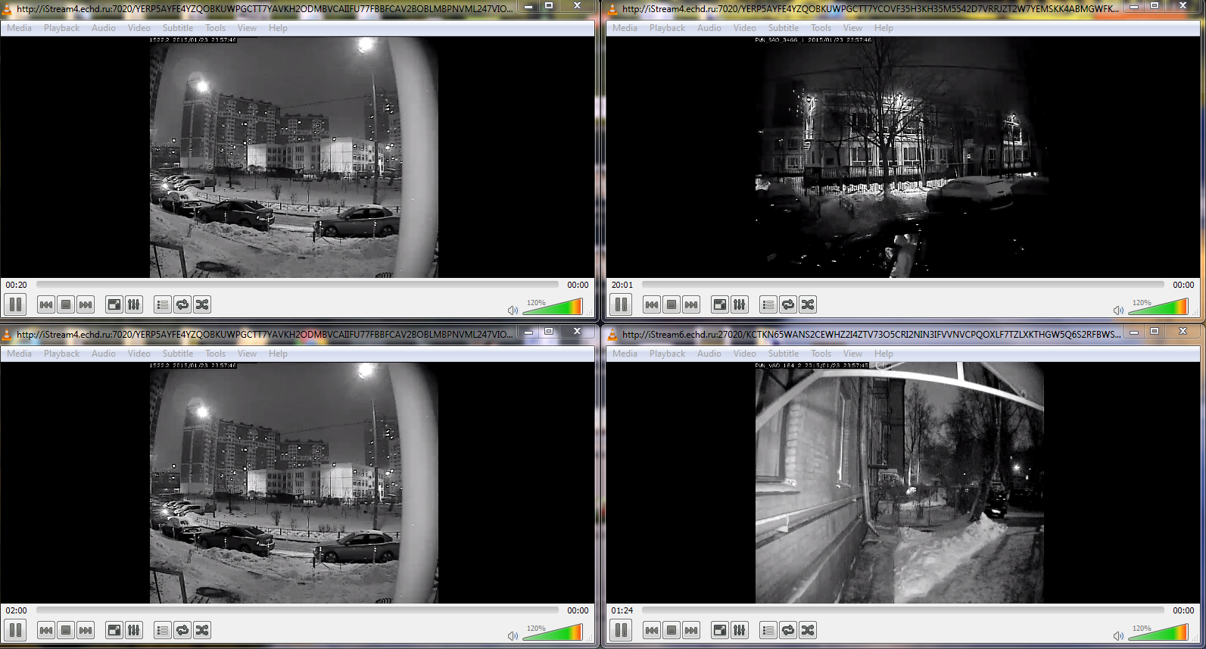
Task: Stop playback in the bottom-right VLC window
Action: point(672,630)
